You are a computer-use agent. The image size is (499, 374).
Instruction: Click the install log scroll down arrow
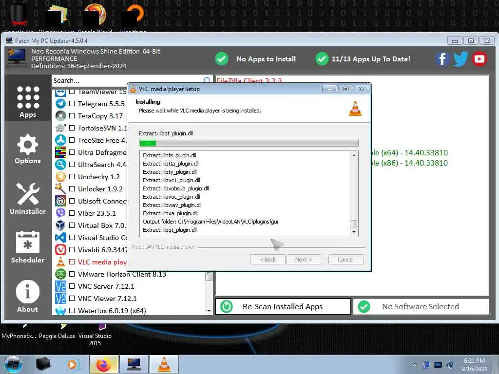tap(354, 232)
